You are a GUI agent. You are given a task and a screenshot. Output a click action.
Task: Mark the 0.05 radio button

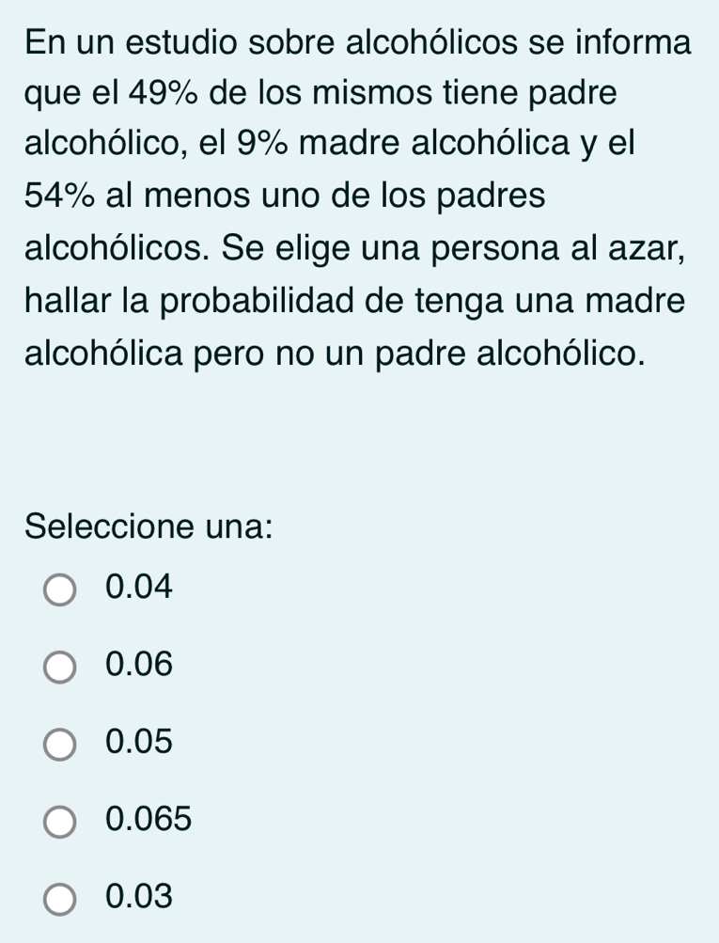tap(61, 745)
